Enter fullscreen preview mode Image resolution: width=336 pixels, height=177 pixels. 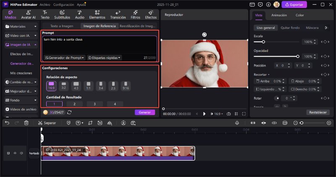[x=244, y=114]
